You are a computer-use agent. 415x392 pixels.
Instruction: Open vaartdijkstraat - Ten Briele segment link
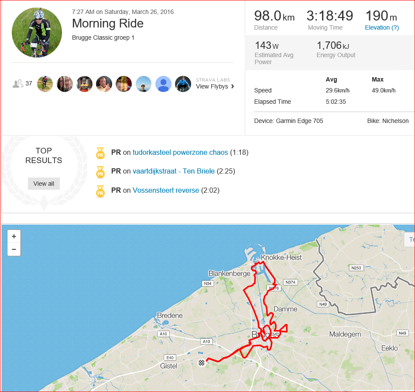(x=173, y=171)
